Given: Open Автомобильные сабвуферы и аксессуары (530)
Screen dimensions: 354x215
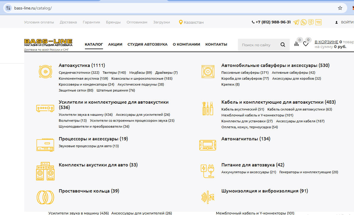Looking at the screenshot, I should click(276, 65).
